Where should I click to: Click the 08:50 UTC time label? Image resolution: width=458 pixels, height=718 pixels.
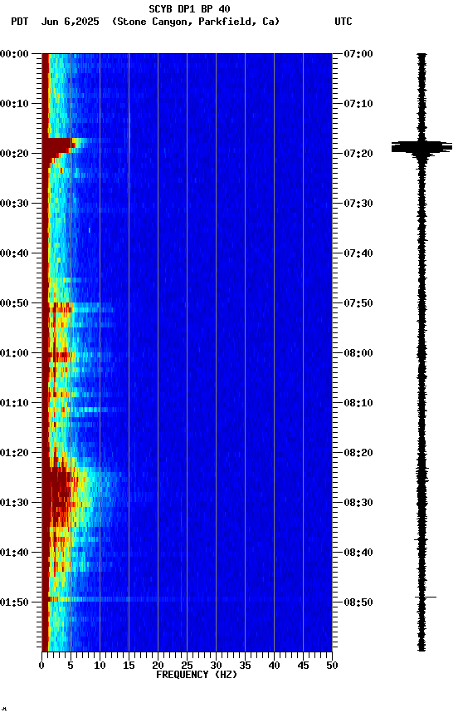tap(358, 602)
